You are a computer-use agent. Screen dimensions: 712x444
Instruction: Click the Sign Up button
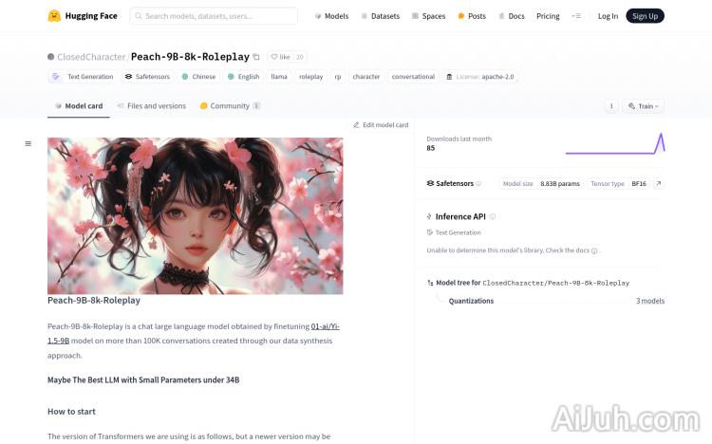click(645, 16)
